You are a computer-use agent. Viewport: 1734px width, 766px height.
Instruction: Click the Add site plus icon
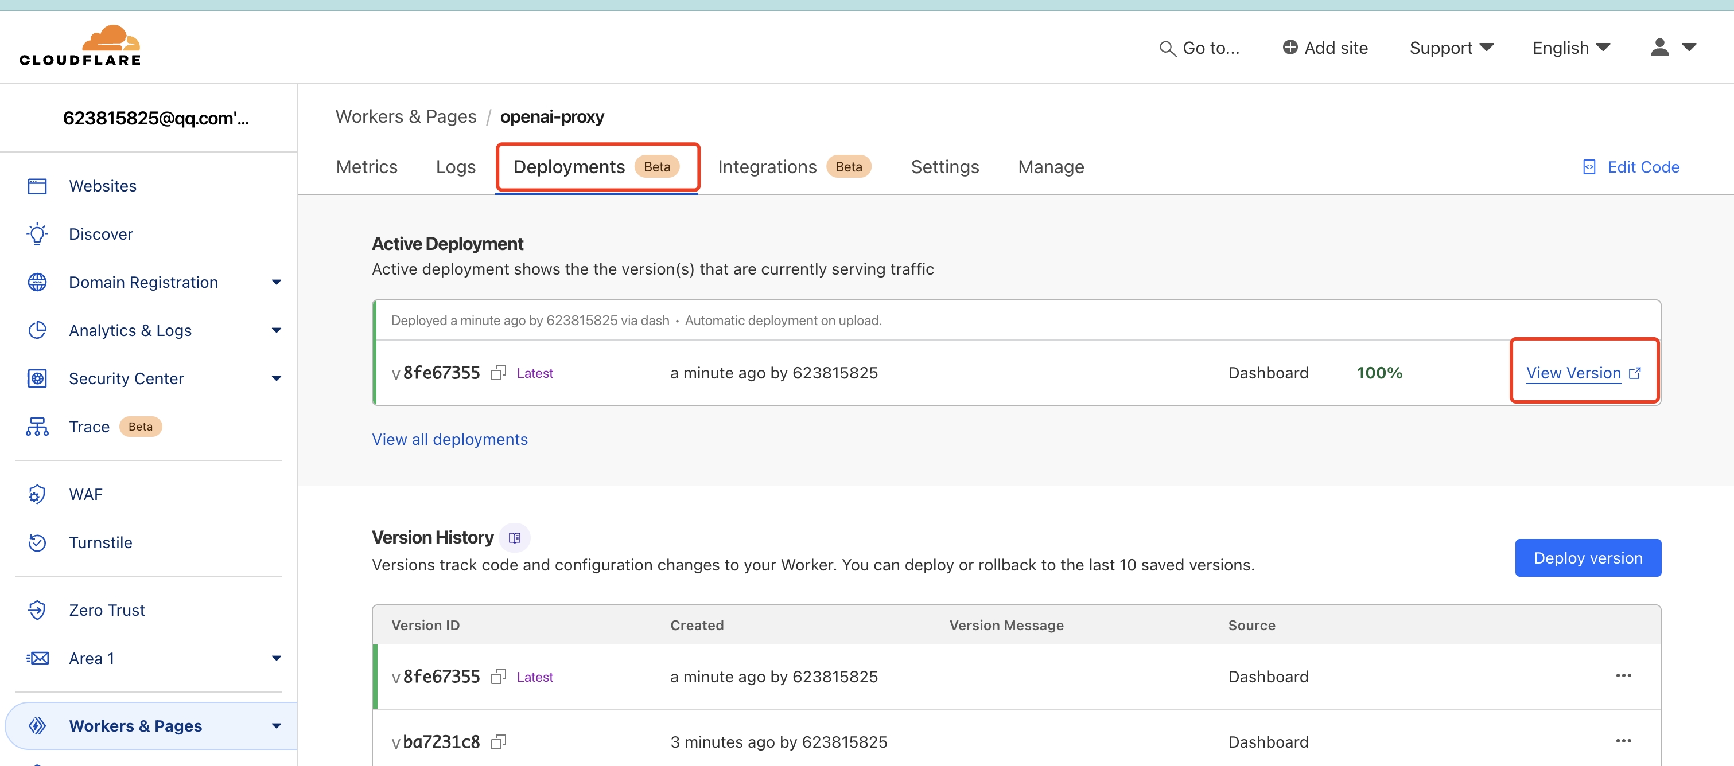coord(1290,47)
